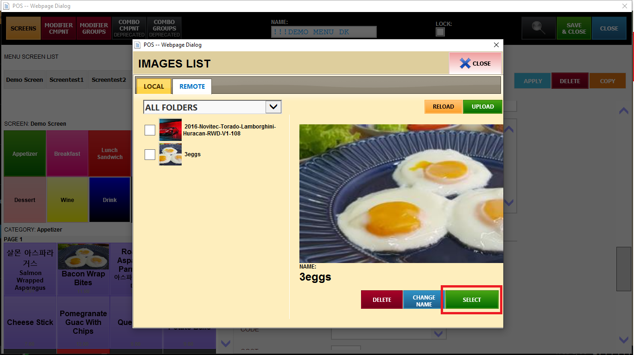Select the Lamborghini thumbnail in the list

click(x=170, y=130)
